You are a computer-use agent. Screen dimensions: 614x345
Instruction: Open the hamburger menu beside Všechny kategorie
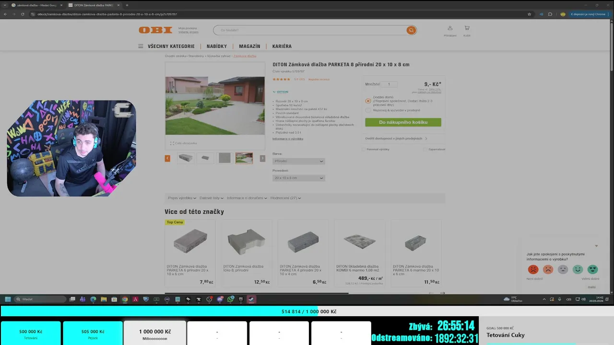click(x=141, y=46)
